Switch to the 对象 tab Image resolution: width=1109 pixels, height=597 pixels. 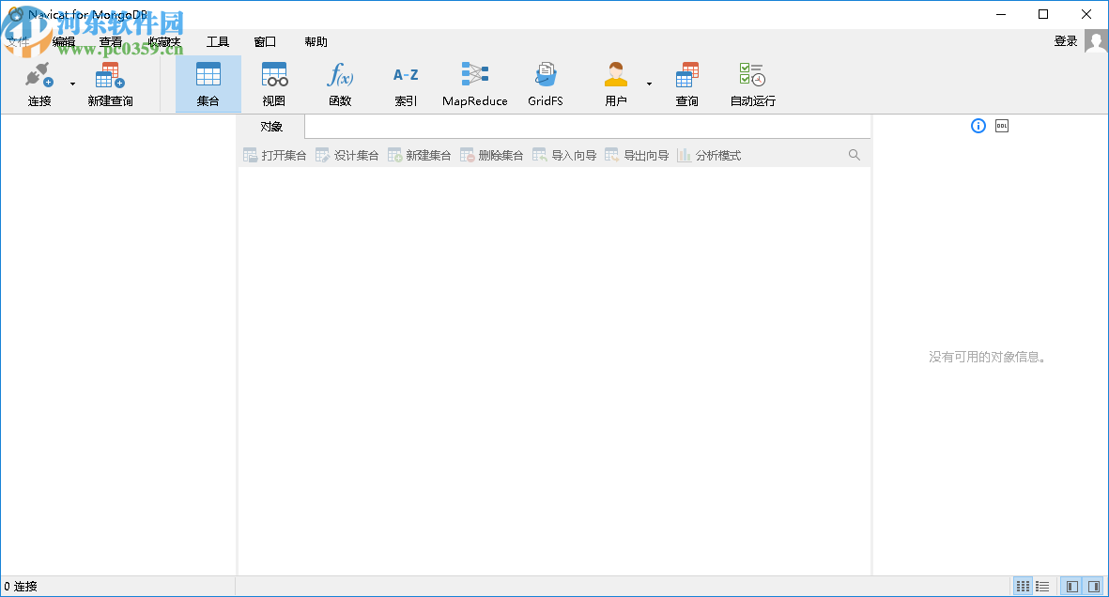(x=271, y=127)
